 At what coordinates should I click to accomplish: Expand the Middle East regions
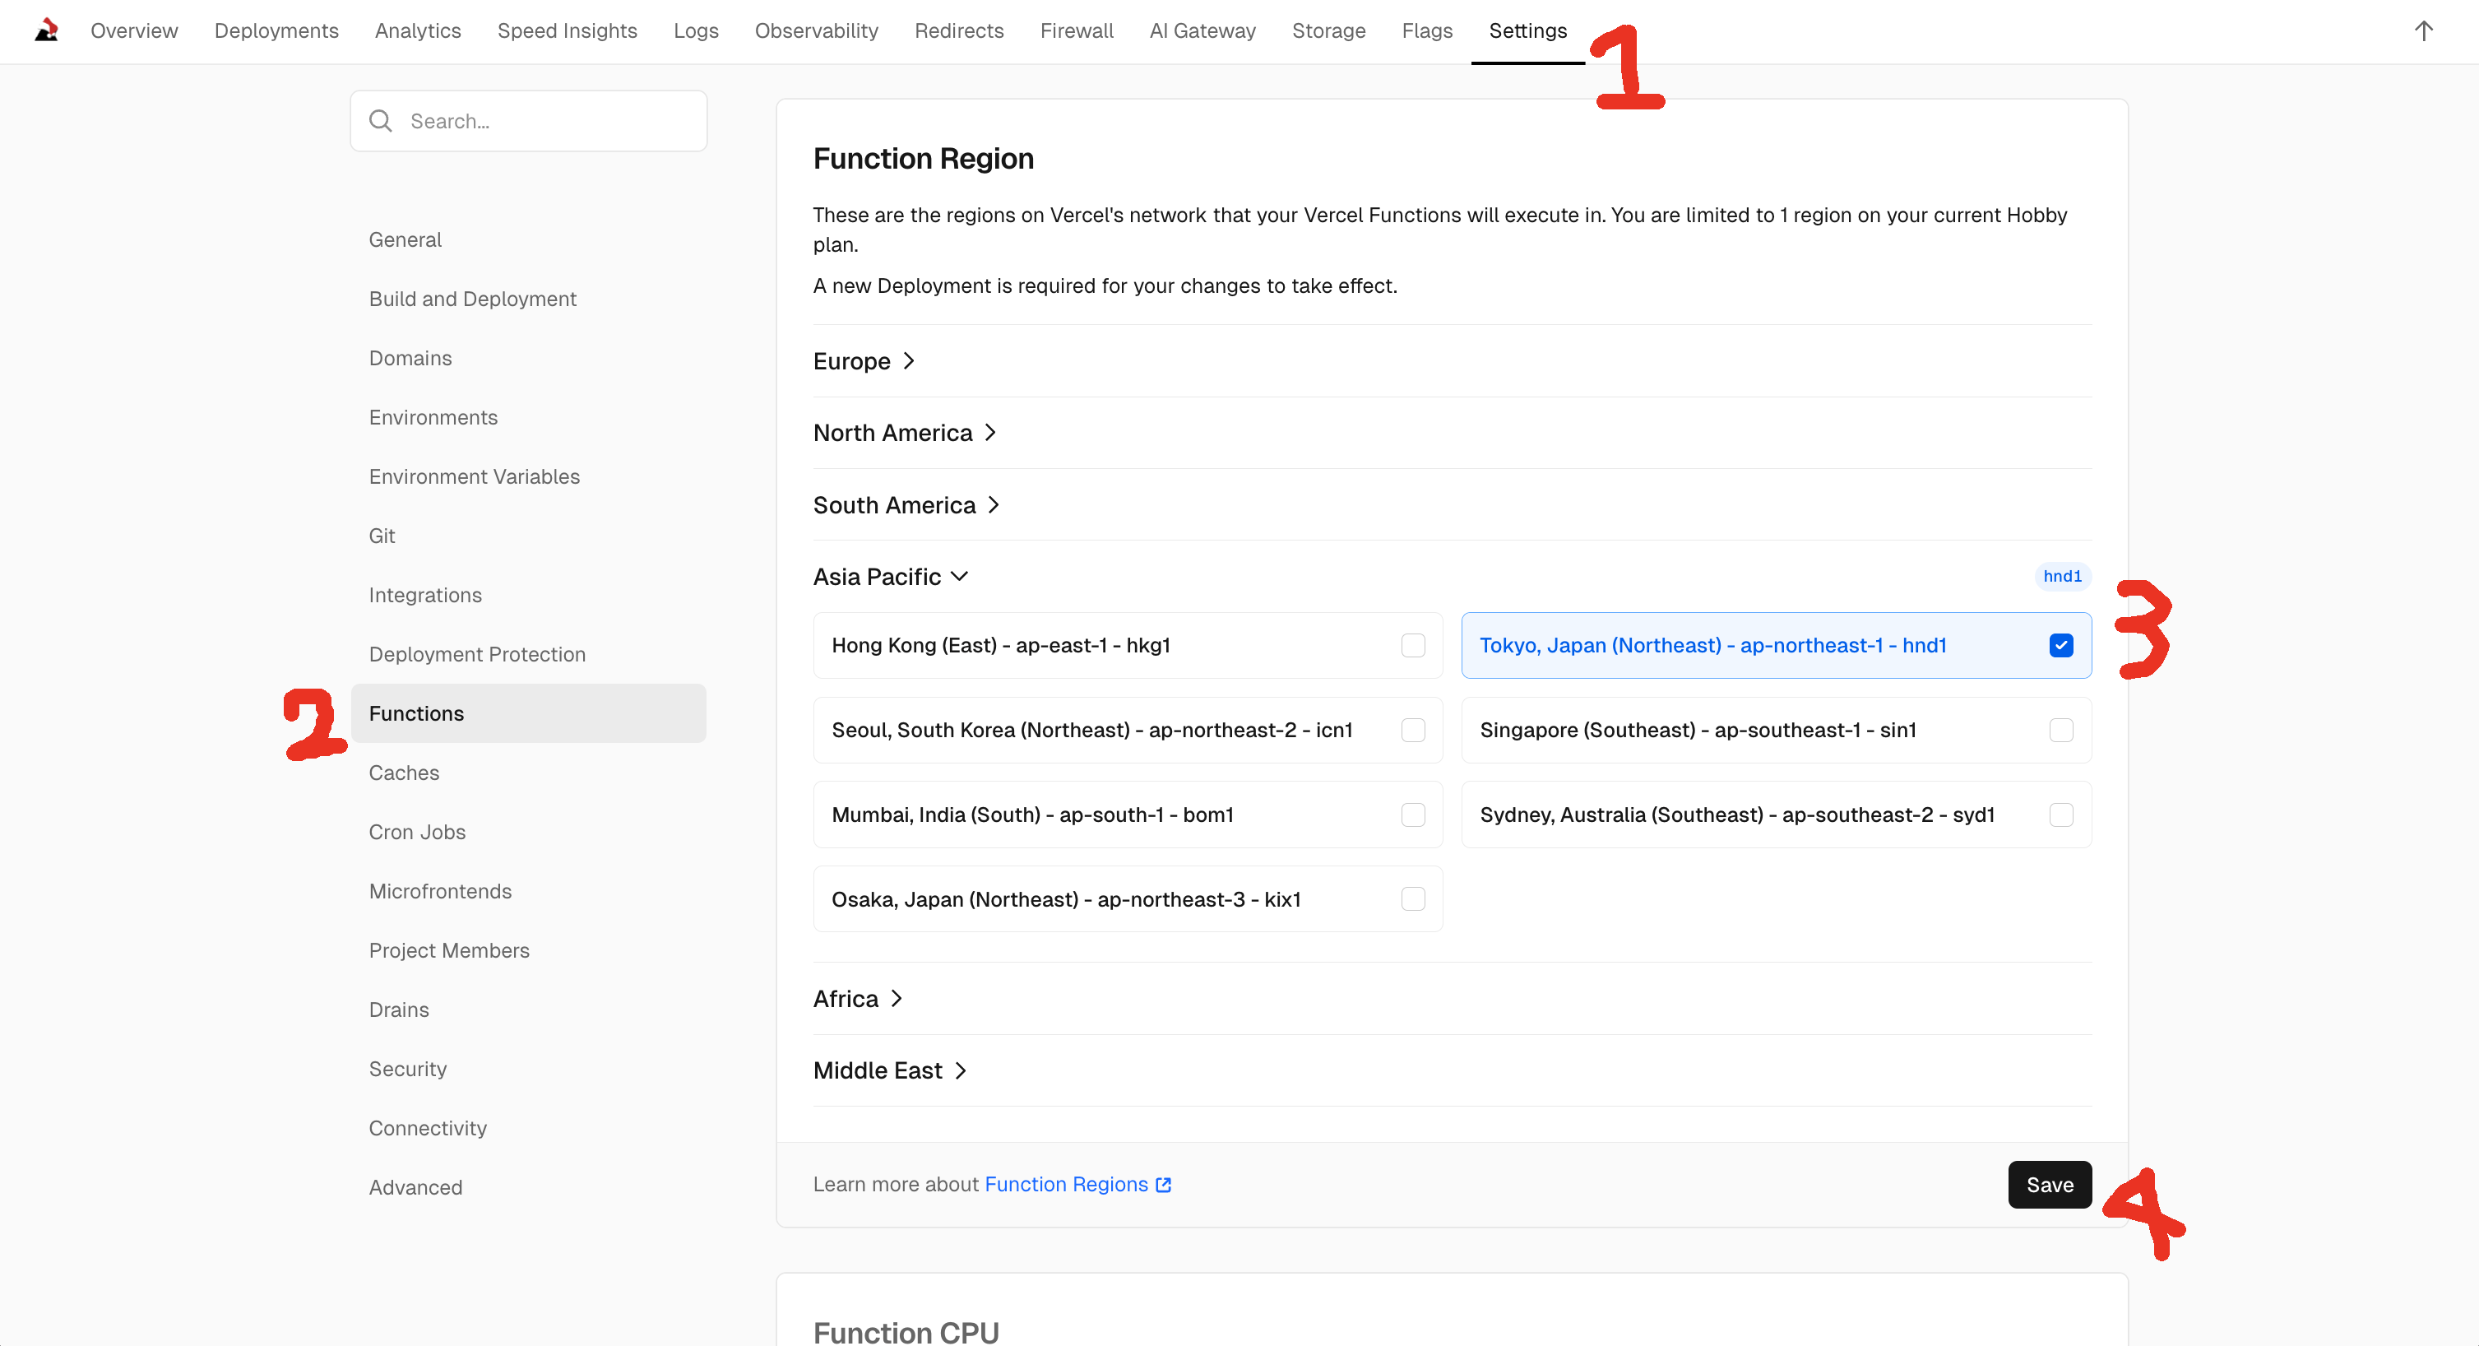889,1070
